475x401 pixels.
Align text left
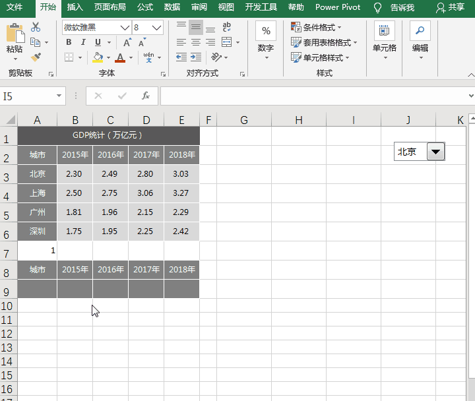[181, 42]
